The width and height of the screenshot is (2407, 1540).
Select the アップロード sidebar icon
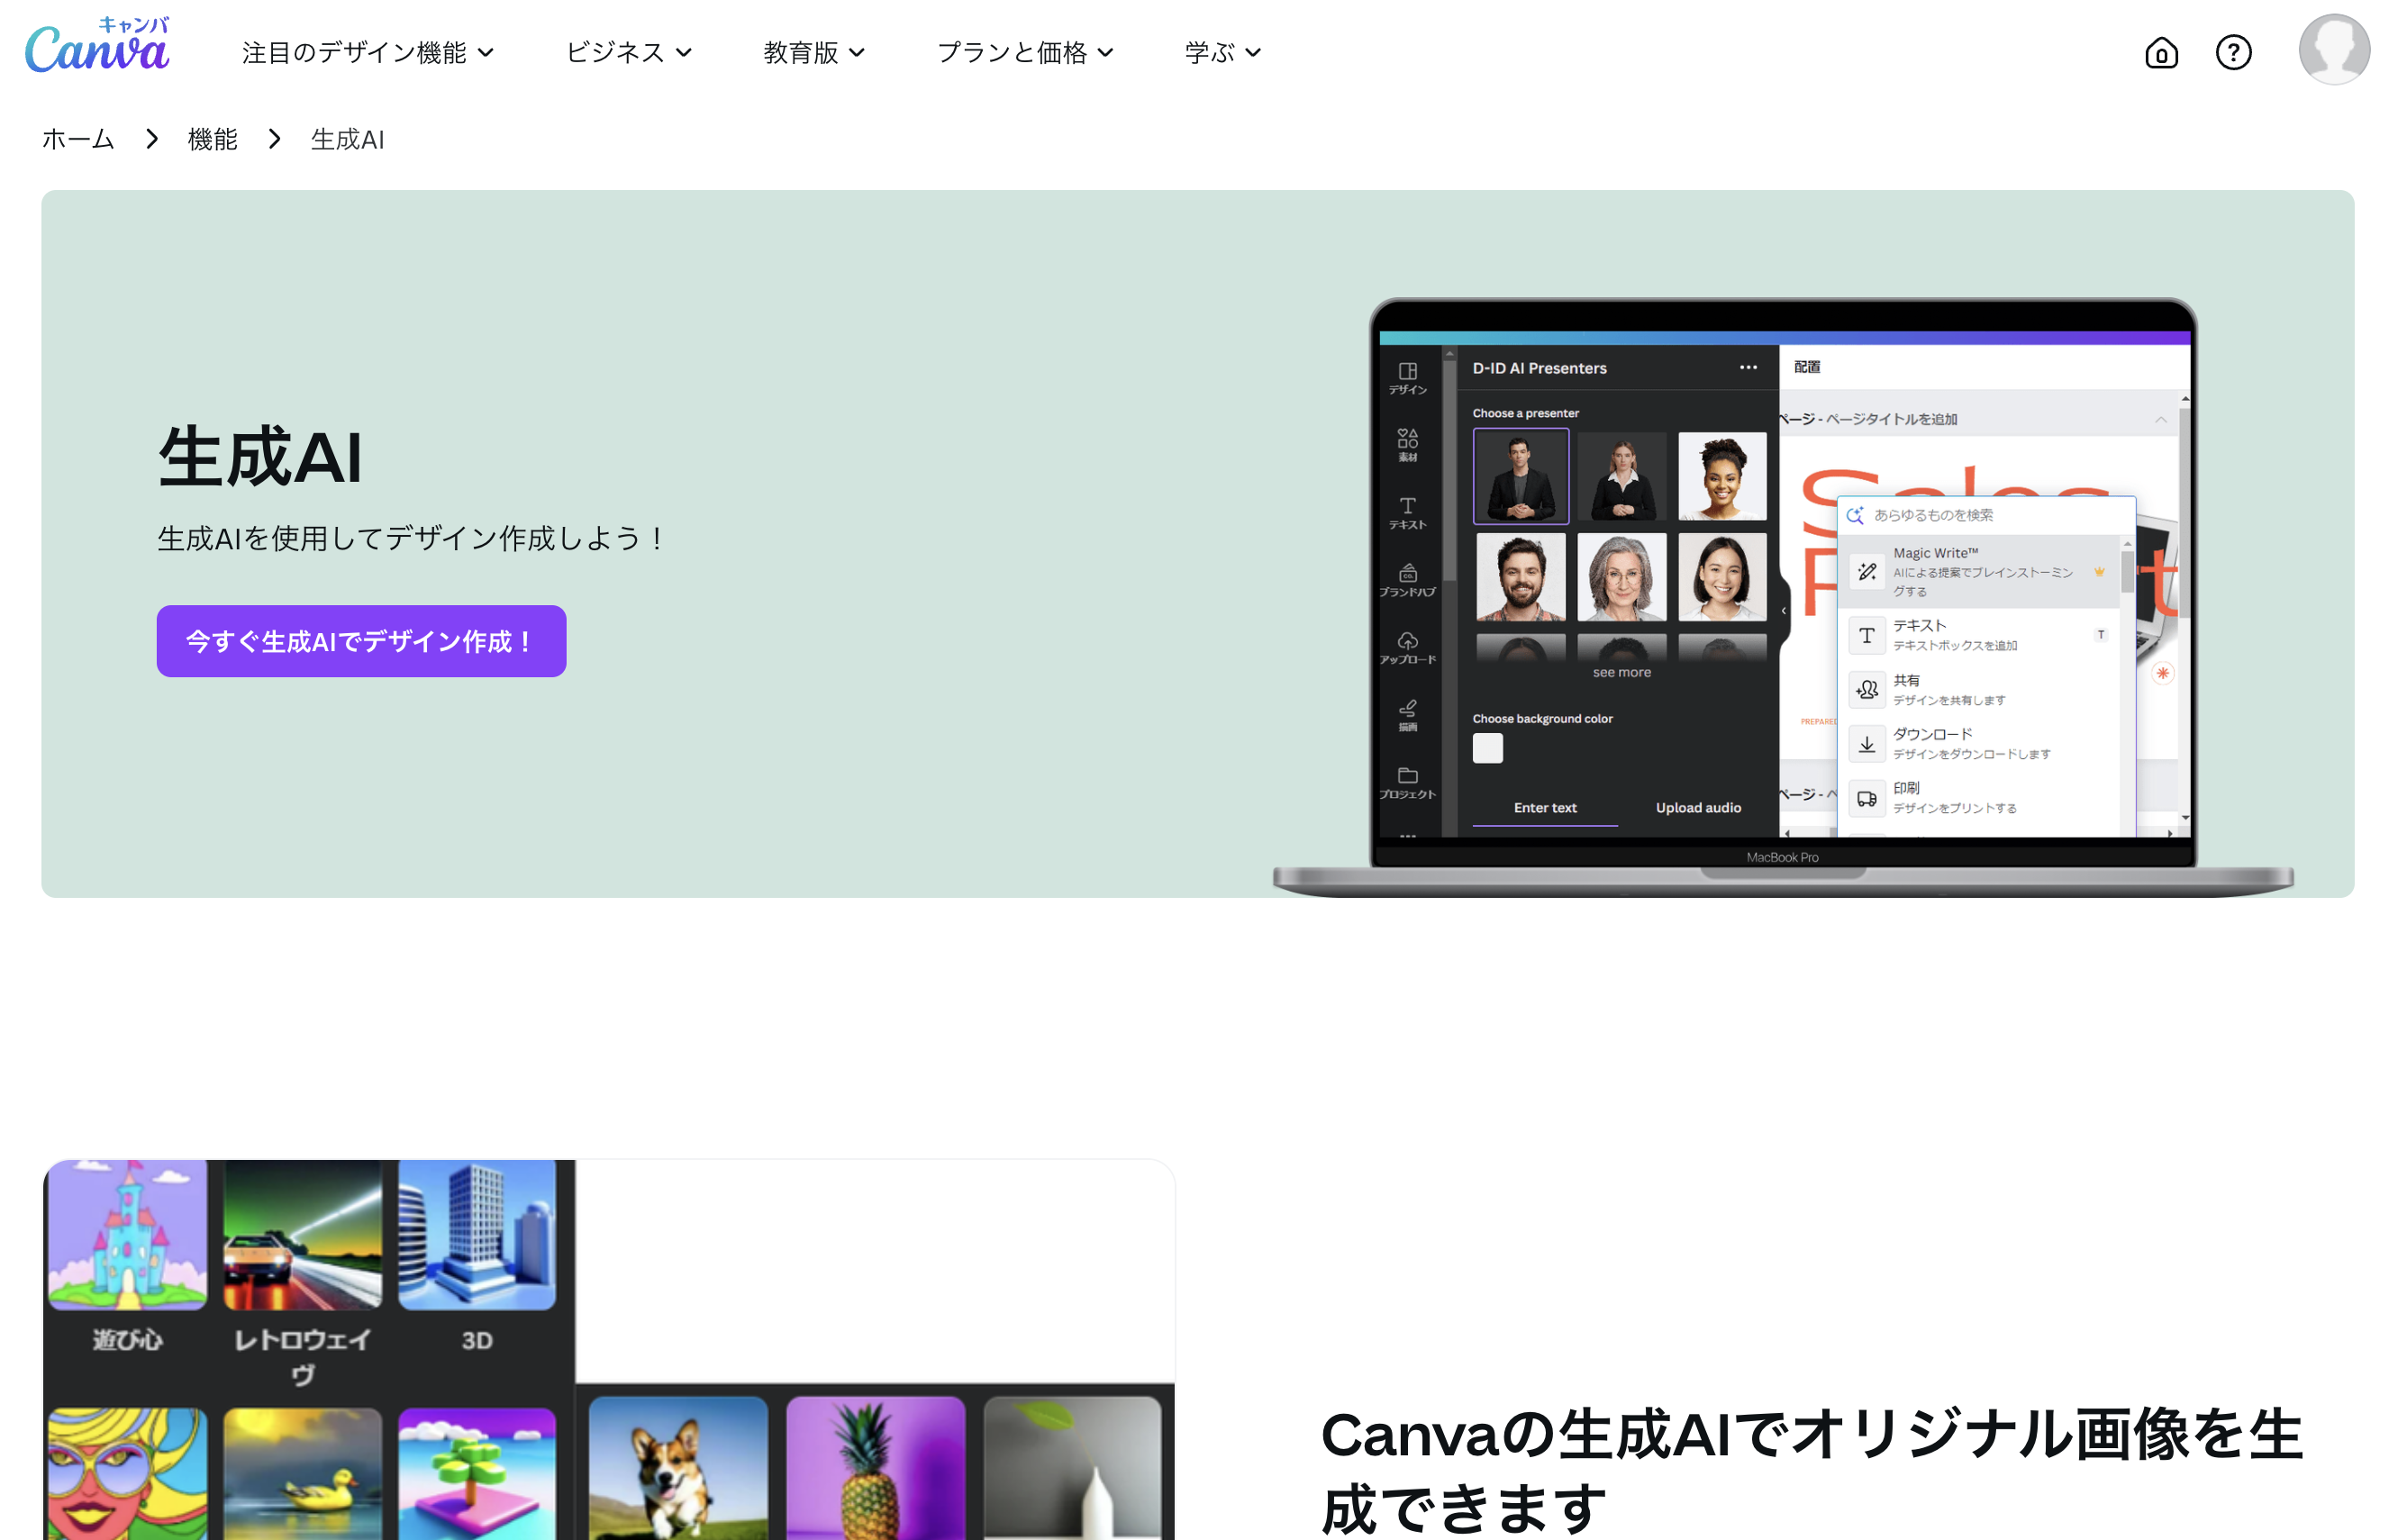(1407, 648)
